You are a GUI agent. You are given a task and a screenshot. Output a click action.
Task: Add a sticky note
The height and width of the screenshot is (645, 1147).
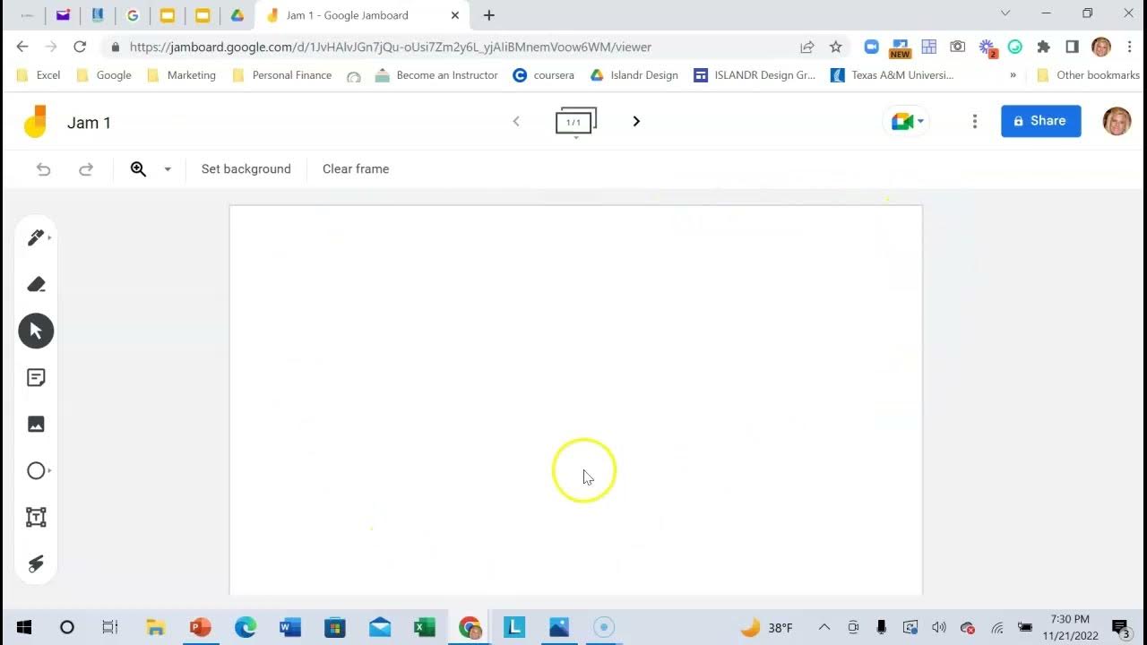36,377
